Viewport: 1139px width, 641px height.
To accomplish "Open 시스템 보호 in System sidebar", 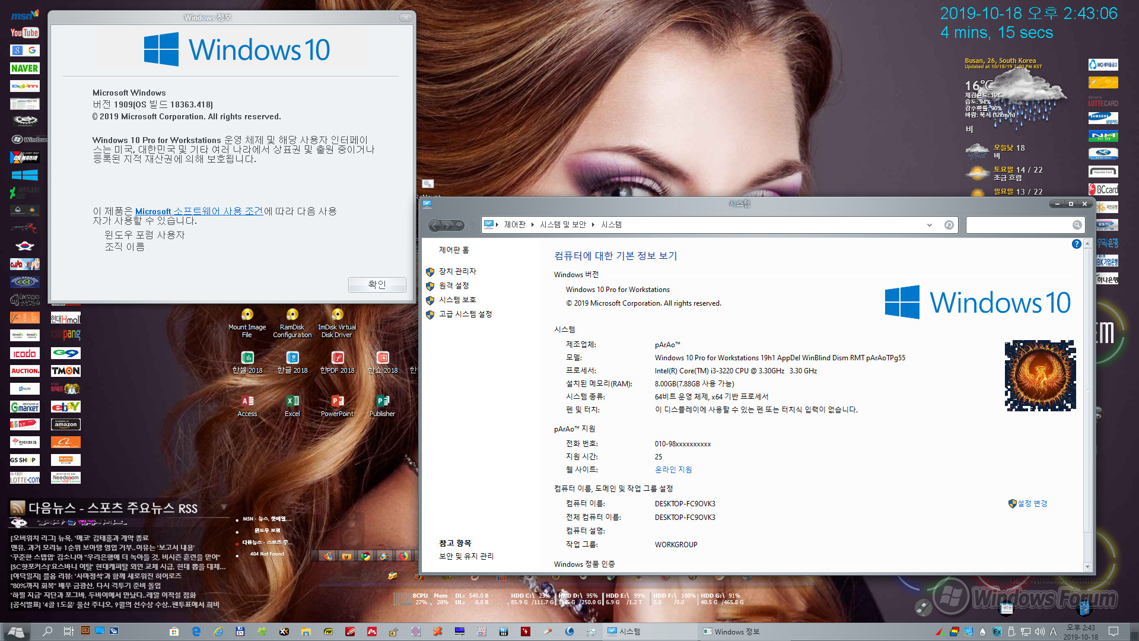I will coord(457,300).
